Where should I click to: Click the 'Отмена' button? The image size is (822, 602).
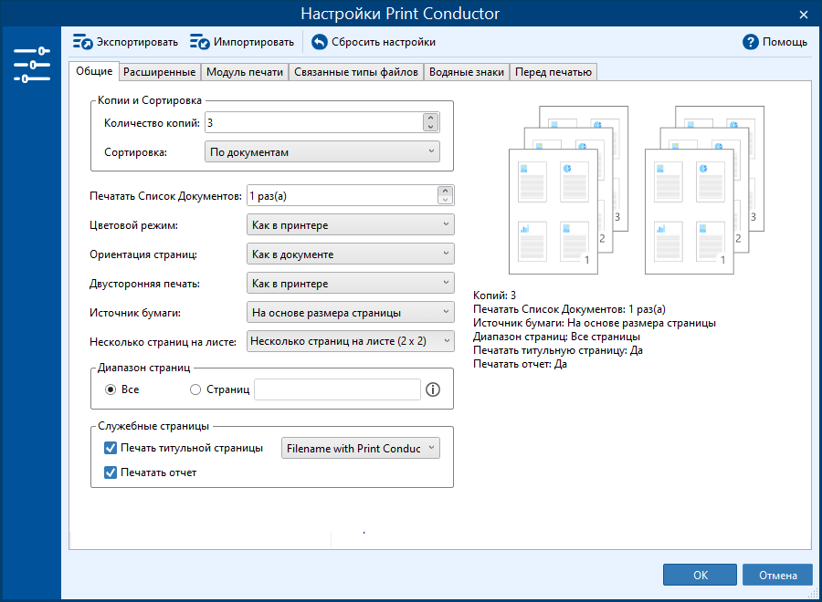(x=777, y=575)
